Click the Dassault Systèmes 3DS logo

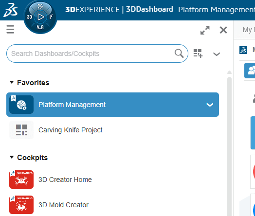pyautogui.click(x=11, y=10)
